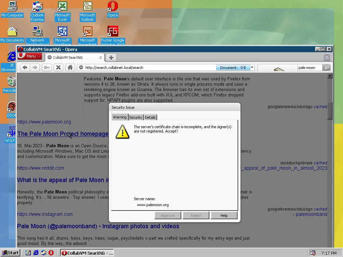Screen dimensions: 343x257
Task: Click the site info globe in address bar
Action: 81,68
